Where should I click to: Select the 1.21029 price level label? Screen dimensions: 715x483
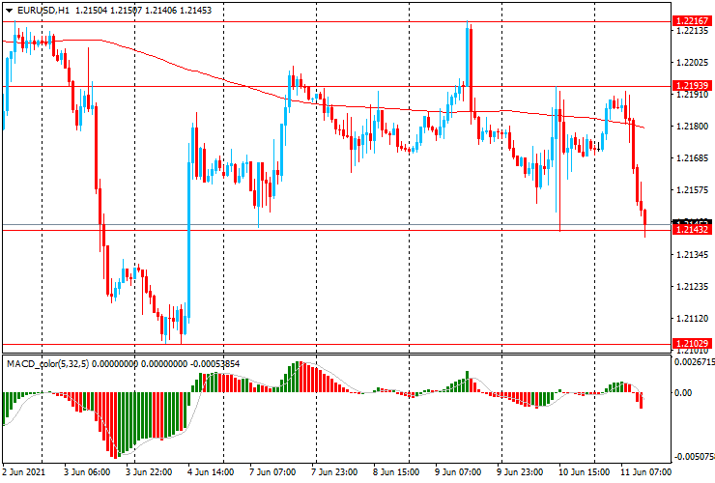pos(692,344)
